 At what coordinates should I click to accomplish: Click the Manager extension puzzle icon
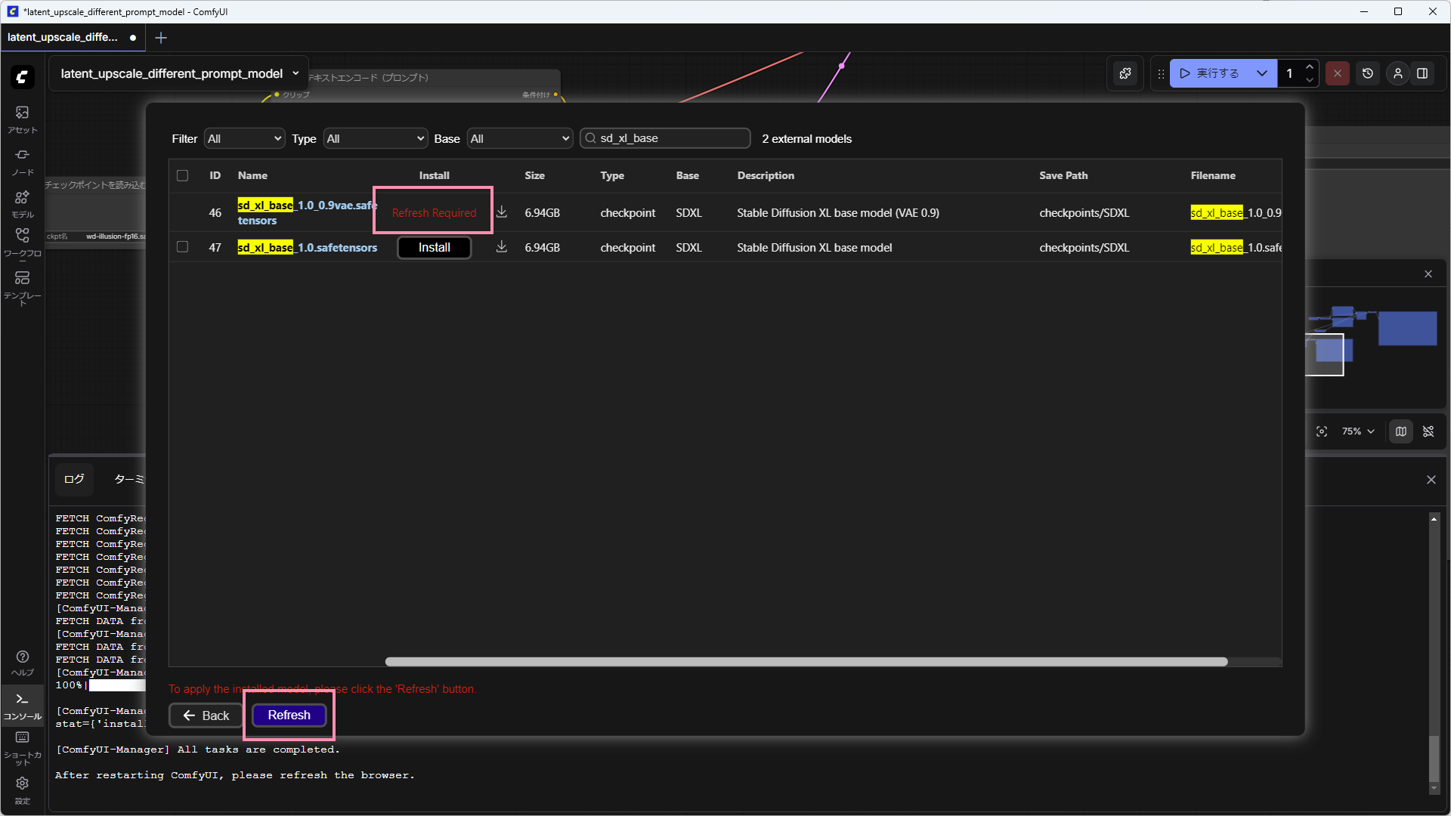(x=1125, y=73)
